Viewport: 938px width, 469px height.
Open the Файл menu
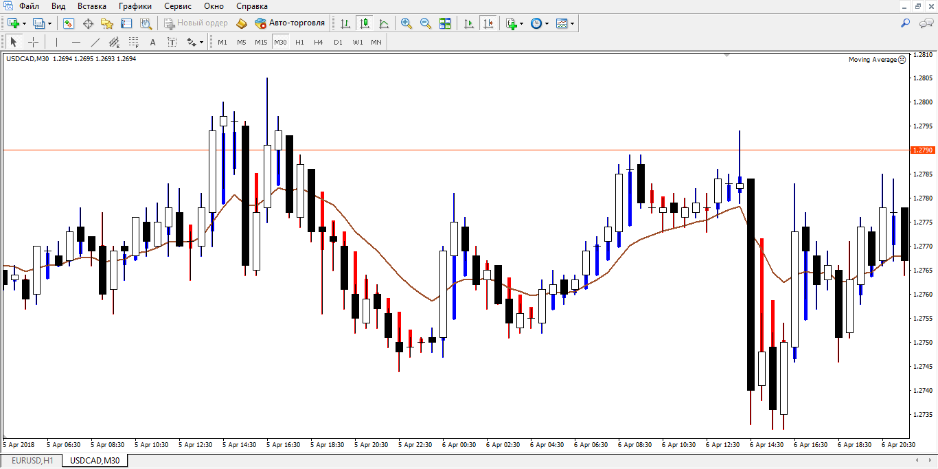[29, 6]
